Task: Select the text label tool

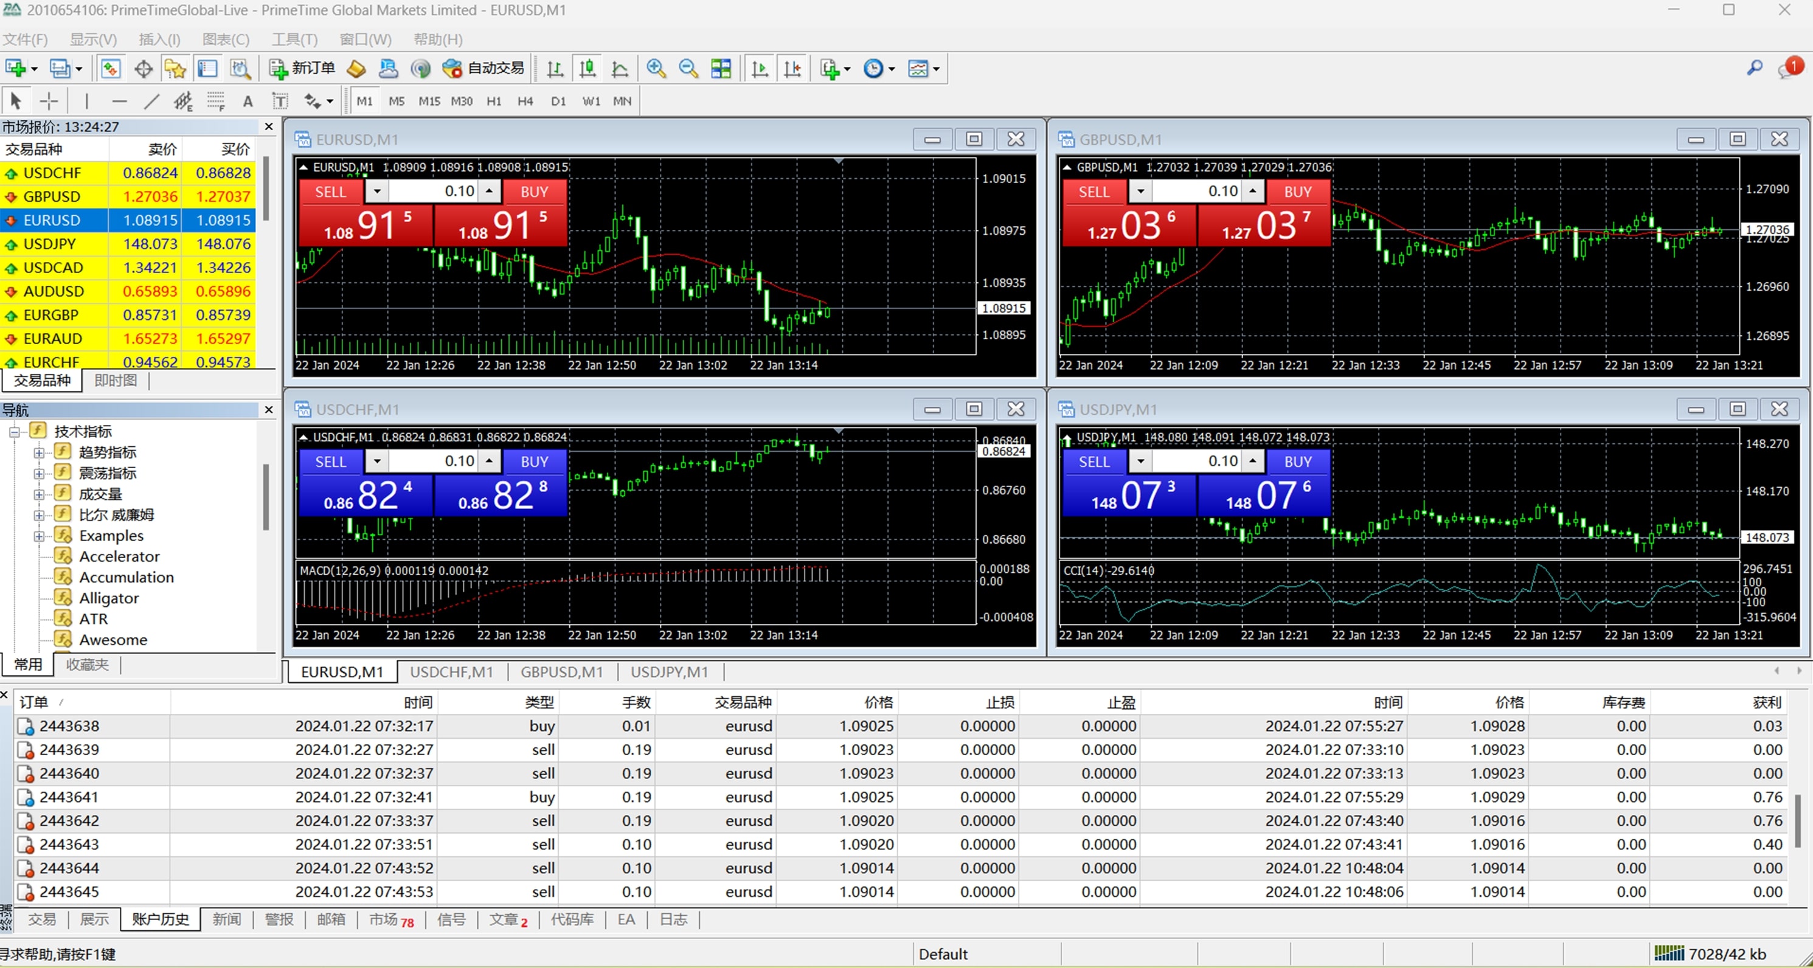Action: click(x=280, y=100)
